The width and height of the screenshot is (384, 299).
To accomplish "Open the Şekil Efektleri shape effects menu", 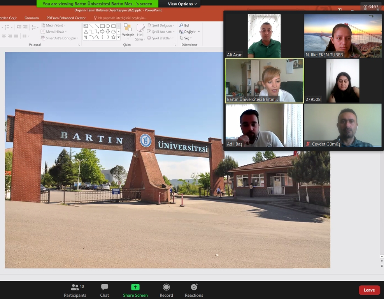I will click(161, 38).
